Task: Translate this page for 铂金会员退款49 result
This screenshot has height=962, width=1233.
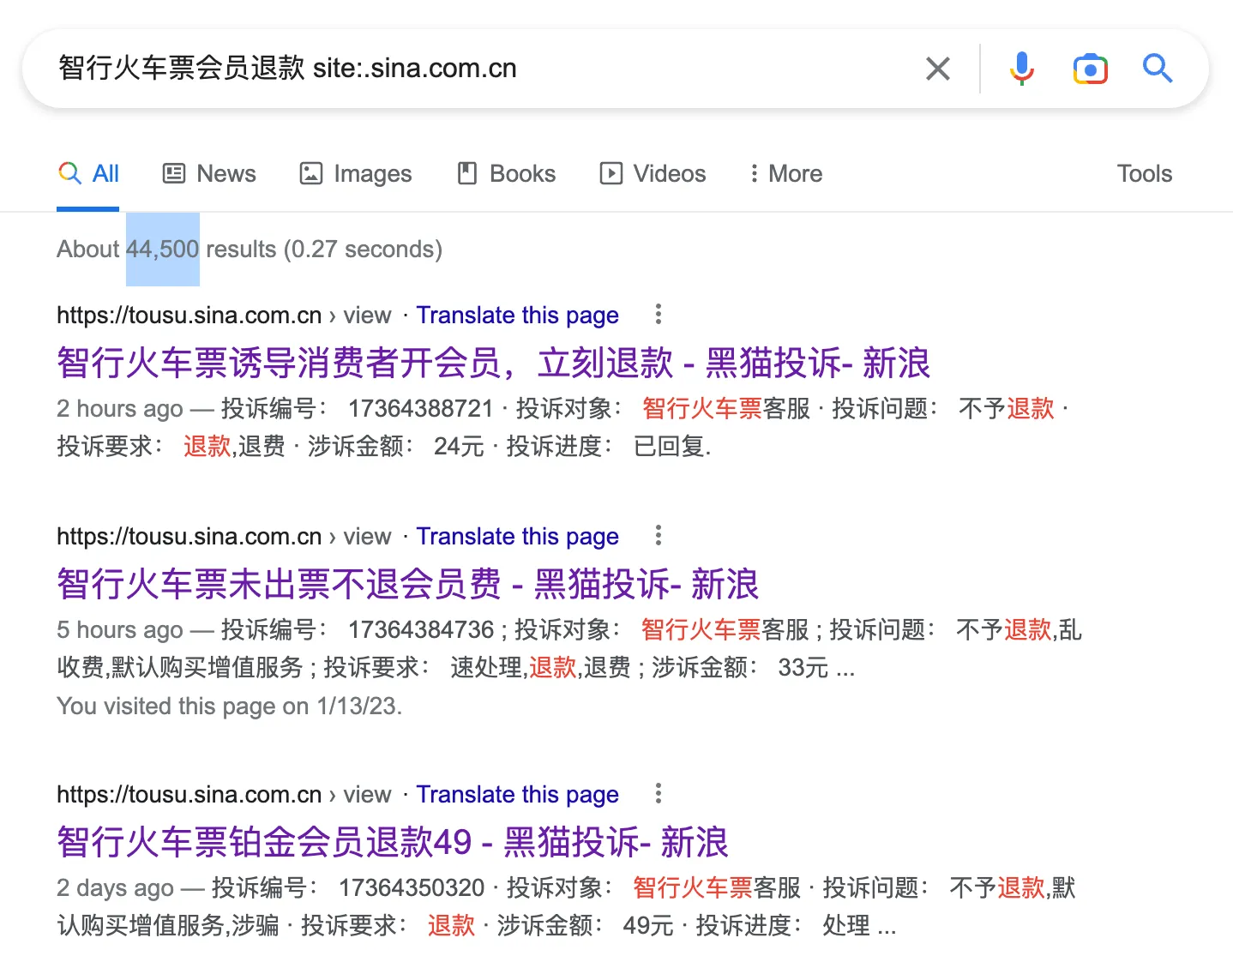Action: pos(517,795)
